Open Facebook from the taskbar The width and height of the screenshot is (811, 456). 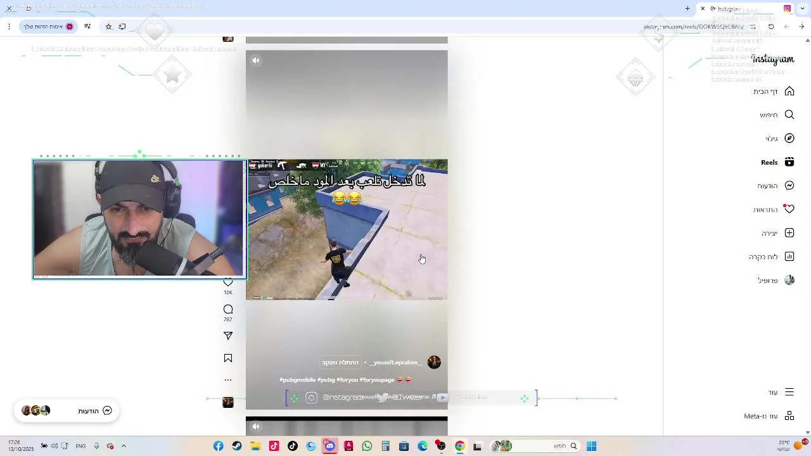point(219,446)
